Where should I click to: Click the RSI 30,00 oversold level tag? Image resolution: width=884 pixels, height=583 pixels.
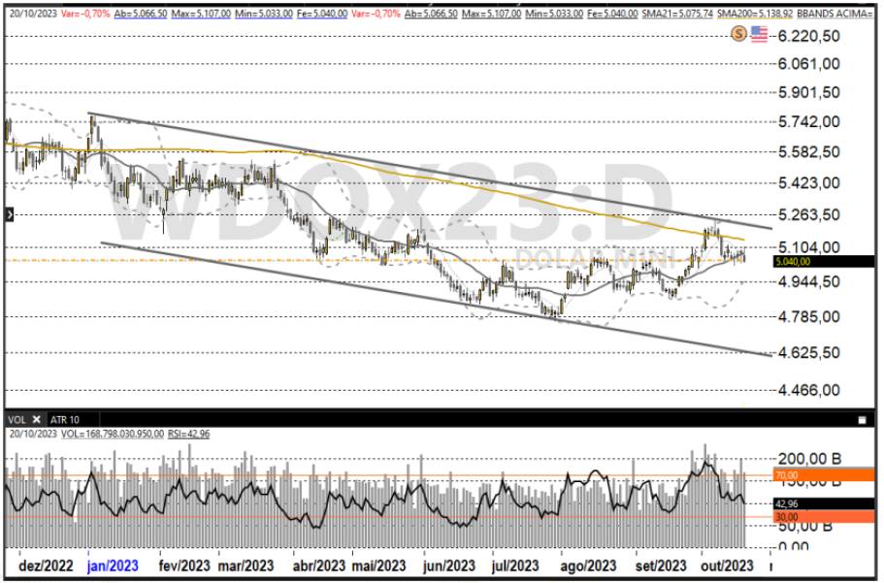pos(798,518)
